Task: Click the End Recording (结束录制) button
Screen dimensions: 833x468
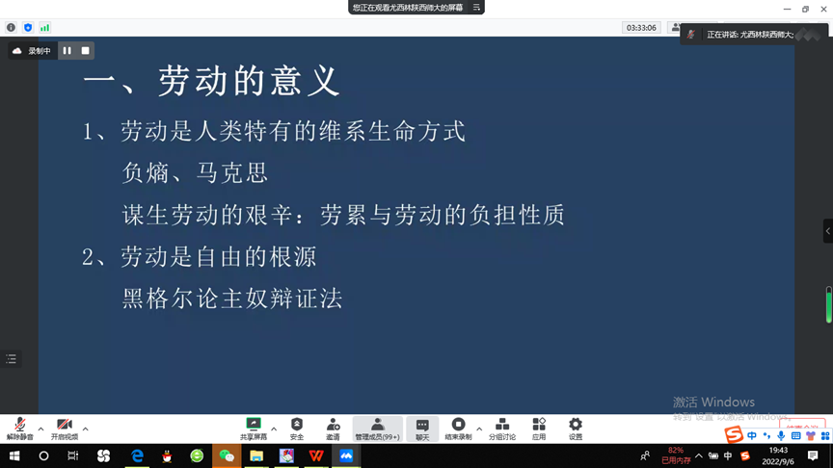Action: point(458,429)
